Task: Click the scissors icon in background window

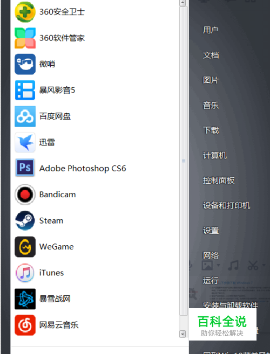Action: pyautogui.click(x=253, y=265)
